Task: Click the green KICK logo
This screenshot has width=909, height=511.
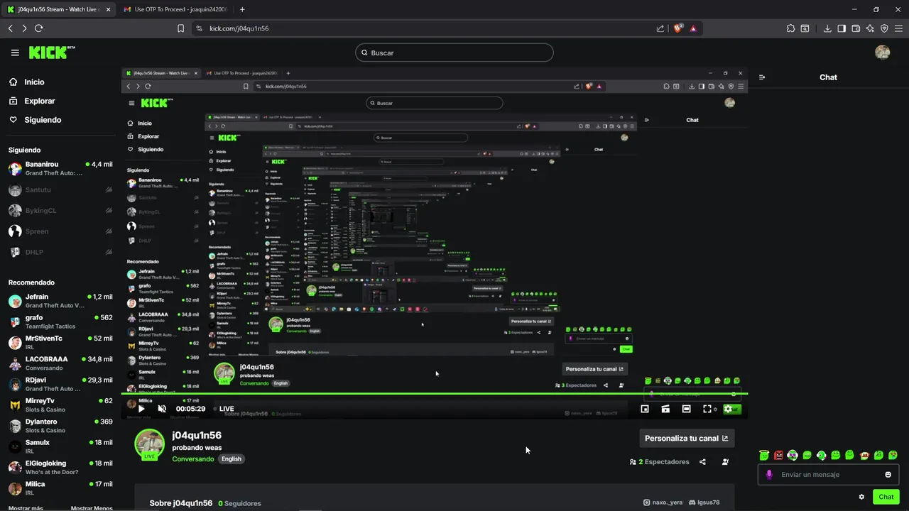Action: click(49, 53)
